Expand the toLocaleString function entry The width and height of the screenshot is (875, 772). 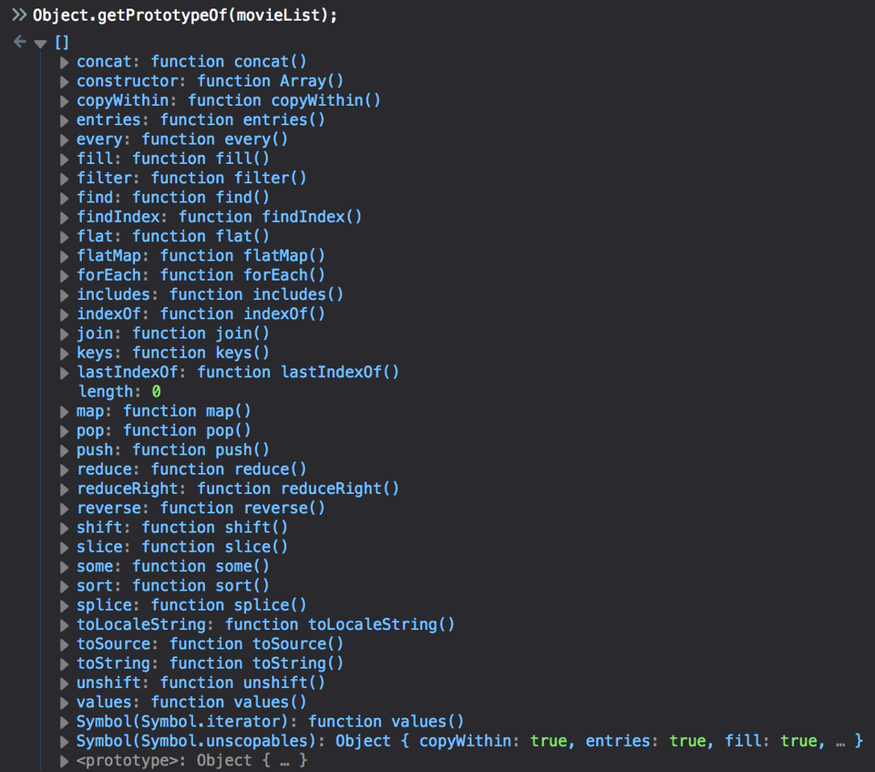65,624
